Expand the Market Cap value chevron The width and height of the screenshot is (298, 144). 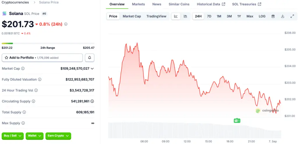92,69
